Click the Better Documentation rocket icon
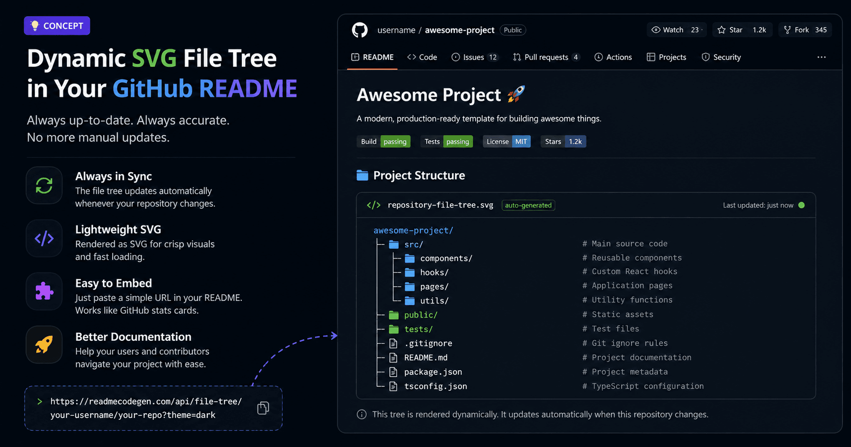The height and width of the screenshot is (447, 851). tap(44, 345)
